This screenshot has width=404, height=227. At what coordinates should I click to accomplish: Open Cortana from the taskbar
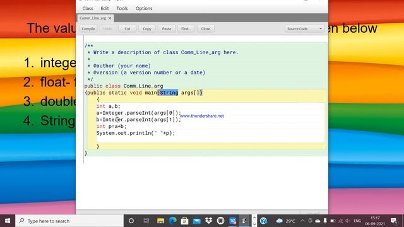click(131, 221)
